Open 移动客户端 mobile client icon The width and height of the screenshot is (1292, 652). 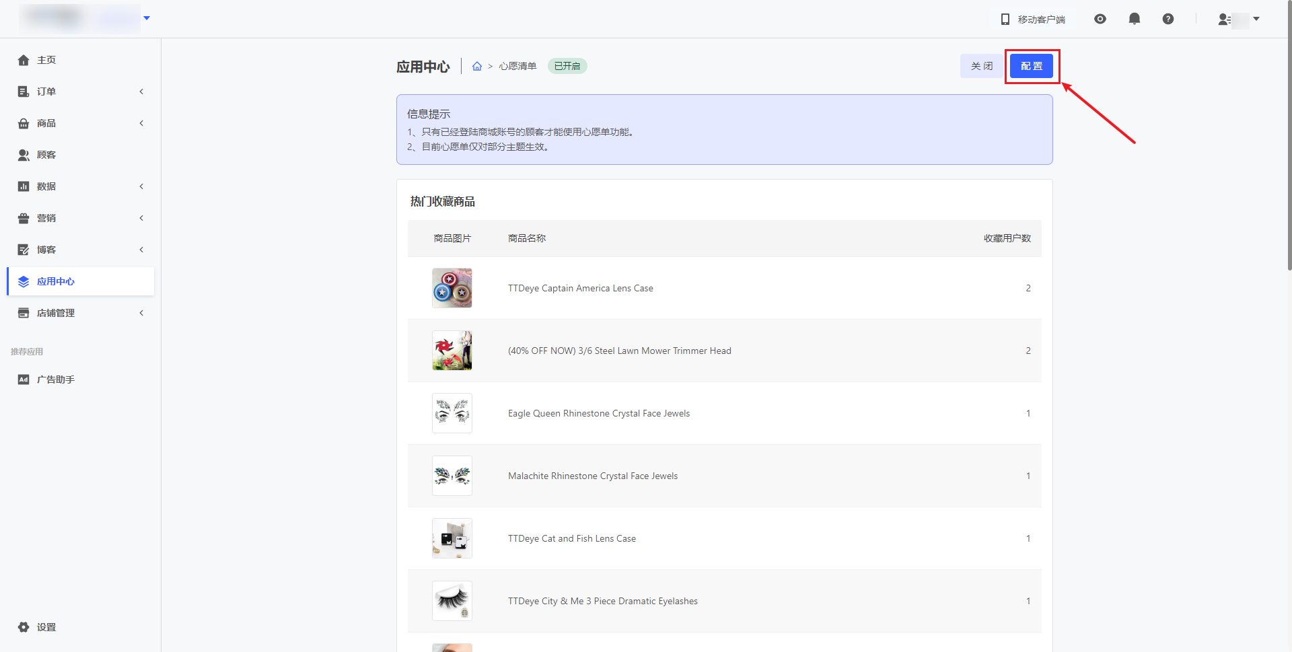point(1005,20)
